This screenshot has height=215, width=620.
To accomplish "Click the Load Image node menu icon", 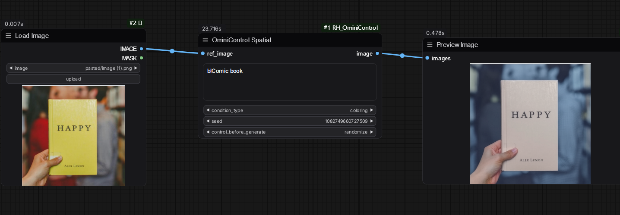I will point(8,36).
